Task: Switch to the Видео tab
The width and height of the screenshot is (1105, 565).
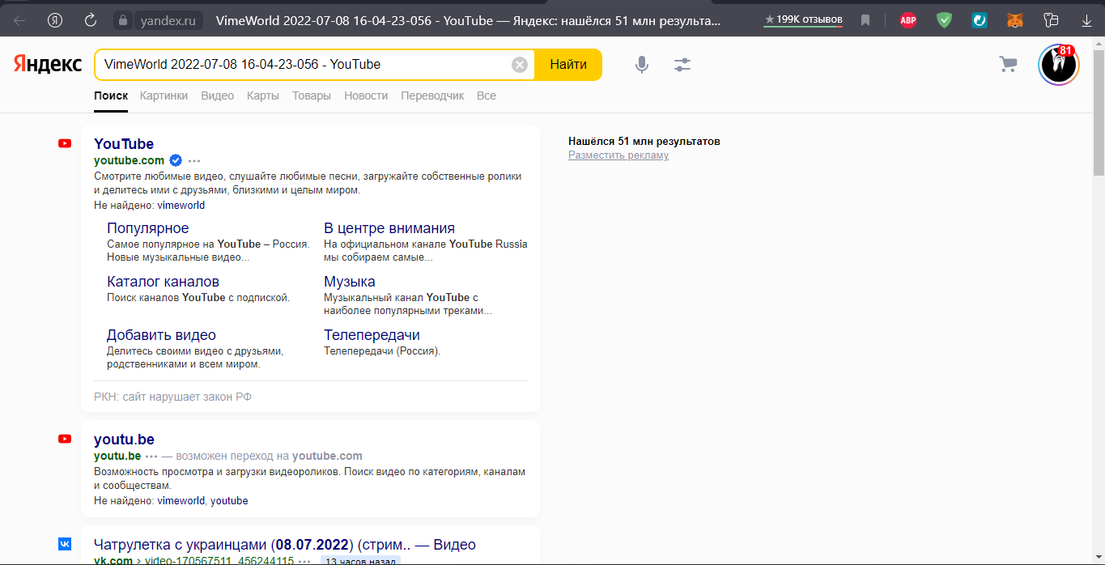Action: (217, 96)
